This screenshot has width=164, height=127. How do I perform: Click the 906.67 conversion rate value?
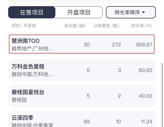[144, 44]
